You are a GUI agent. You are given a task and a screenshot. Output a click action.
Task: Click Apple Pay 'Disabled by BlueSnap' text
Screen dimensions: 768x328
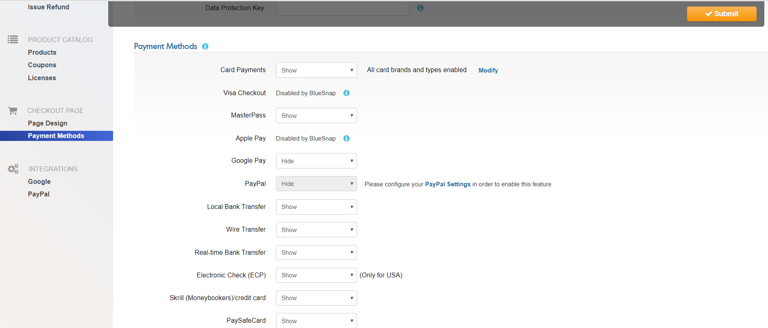306,138
